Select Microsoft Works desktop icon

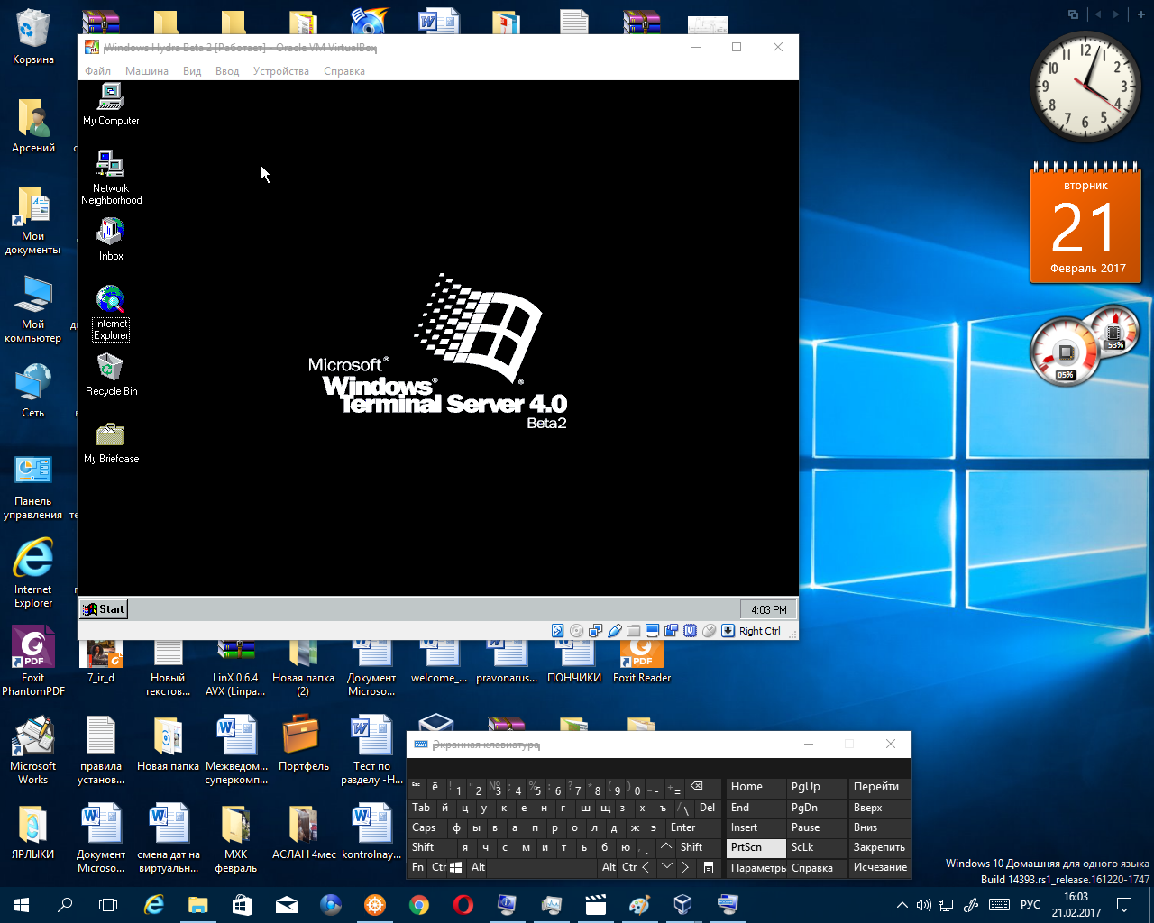[33, 750]
